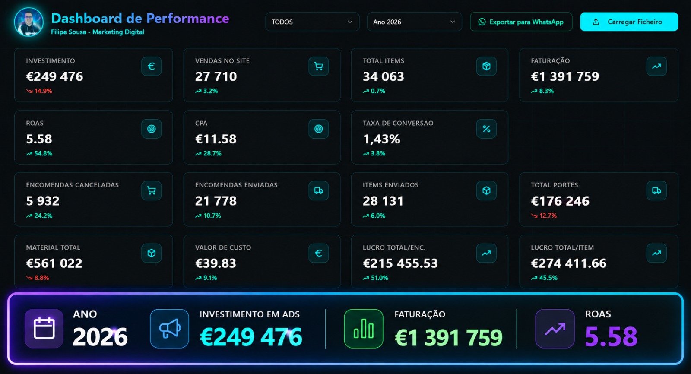691x374 pixels.
Task: Click the 21 778 Encomendas Enviadas value
Action: click(216, 201)
